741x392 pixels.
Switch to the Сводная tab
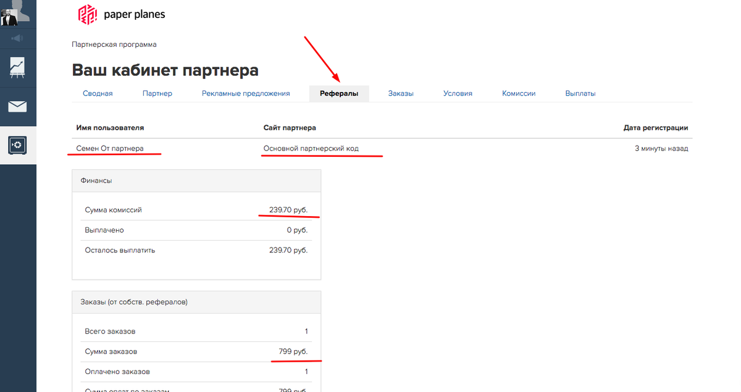(98, 93)
